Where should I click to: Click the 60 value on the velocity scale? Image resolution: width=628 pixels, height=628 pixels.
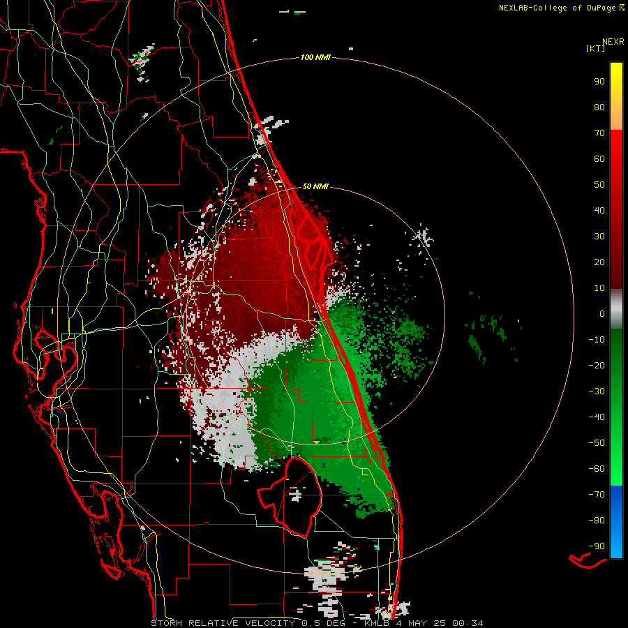[599, 158]
